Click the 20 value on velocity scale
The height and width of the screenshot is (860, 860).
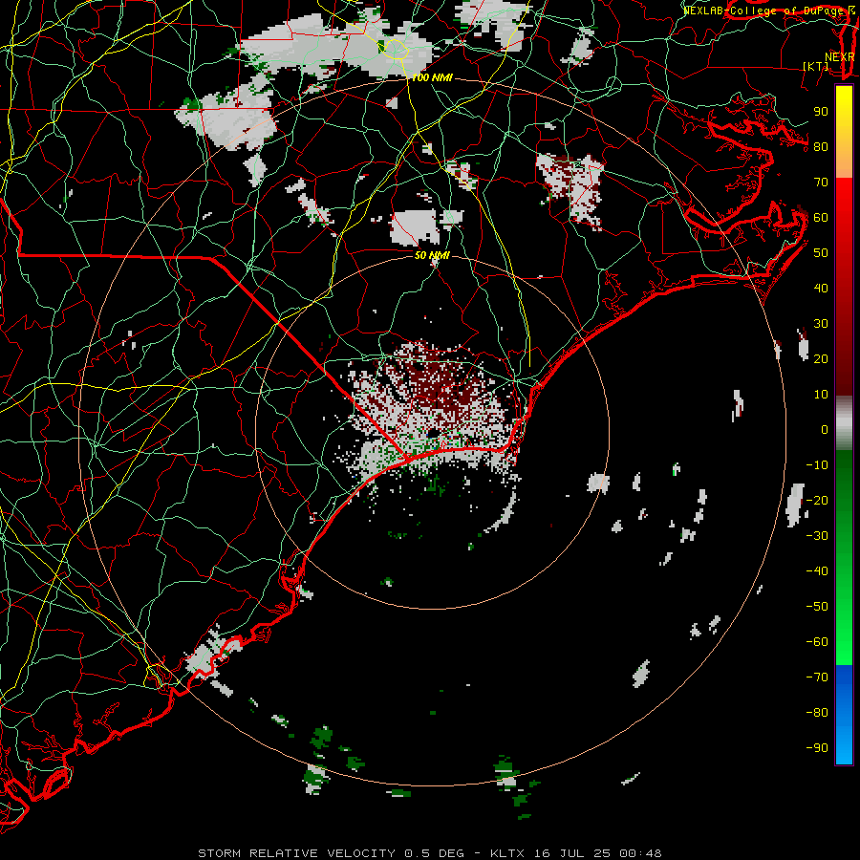click(821, 358)
